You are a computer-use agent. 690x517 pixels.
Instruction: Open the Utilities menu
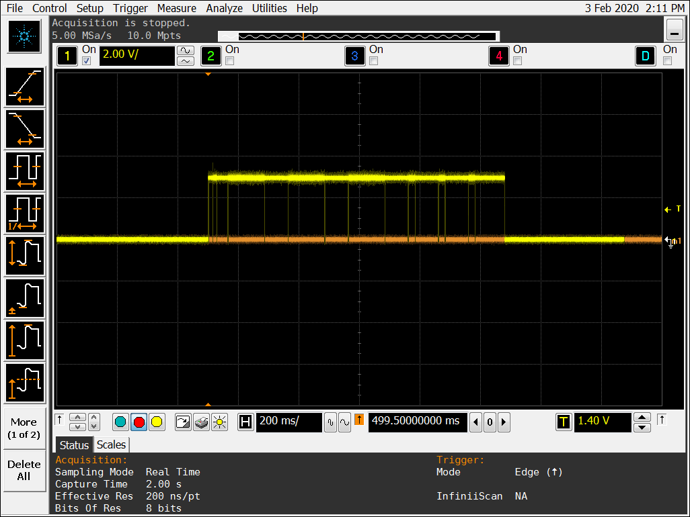click(269, 8)
